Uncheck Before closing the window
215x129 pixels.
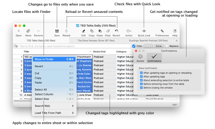(x=141, y=88)
